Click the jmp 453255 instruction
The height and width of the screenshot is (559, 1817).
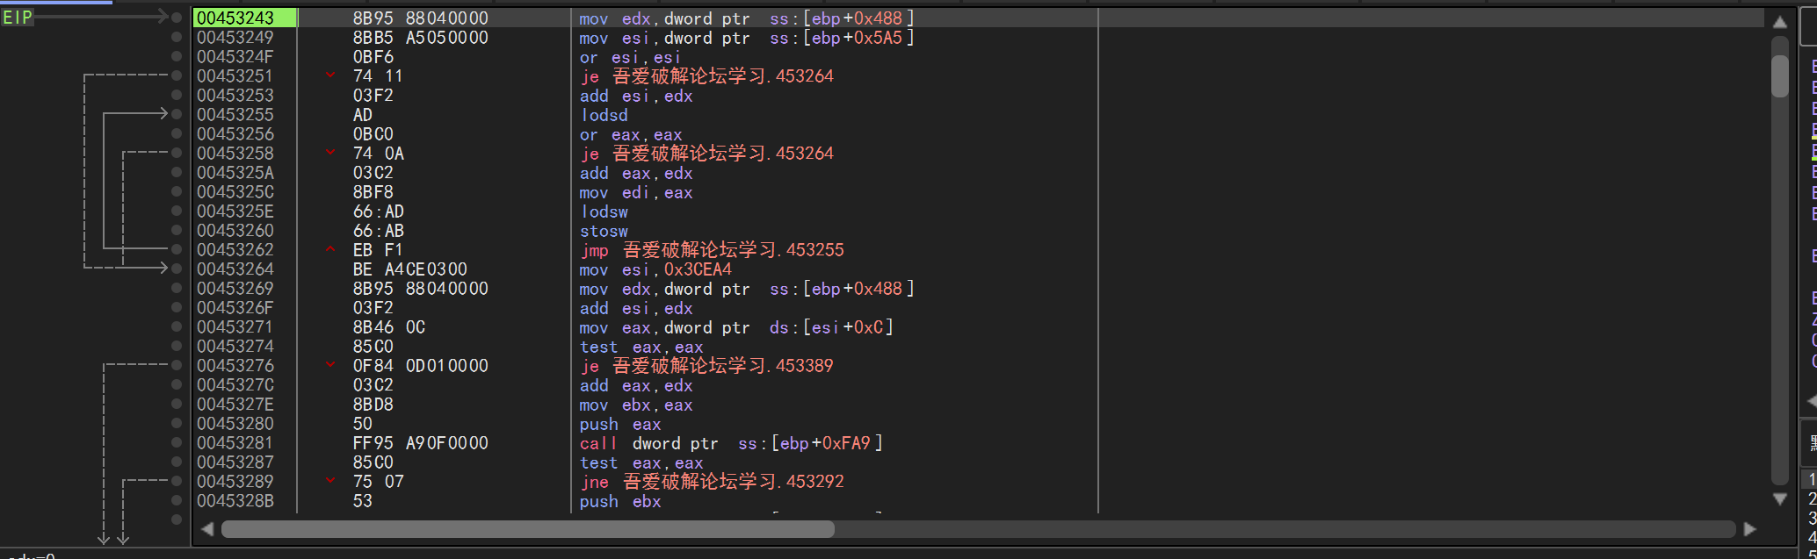point(711,250)
